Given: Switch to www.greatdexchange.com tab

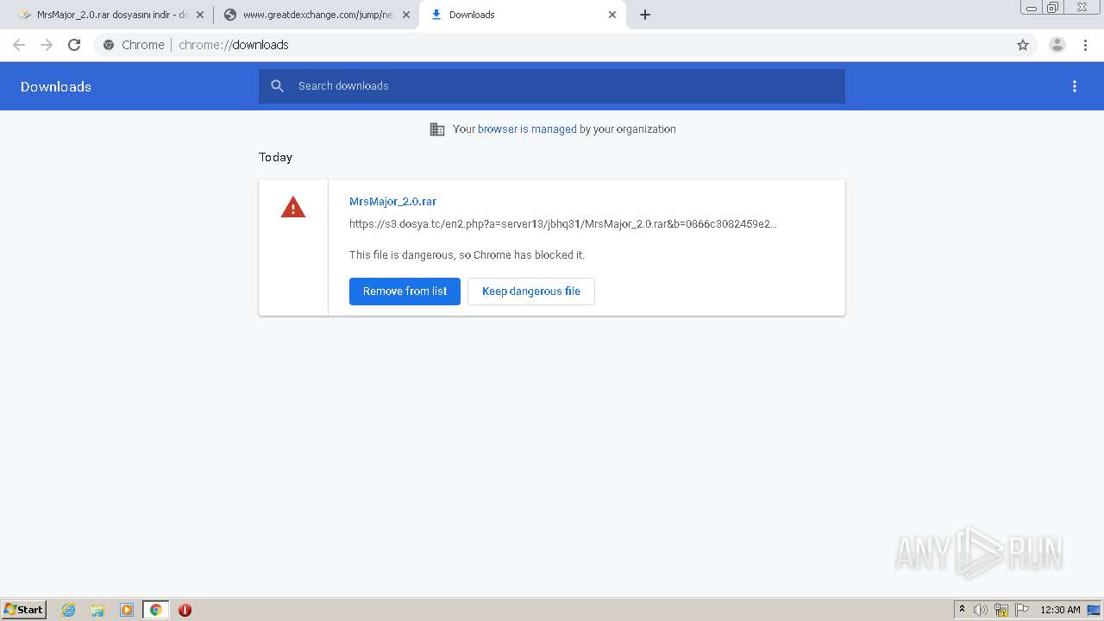Looking at the screenshot, I should [317, 15].
